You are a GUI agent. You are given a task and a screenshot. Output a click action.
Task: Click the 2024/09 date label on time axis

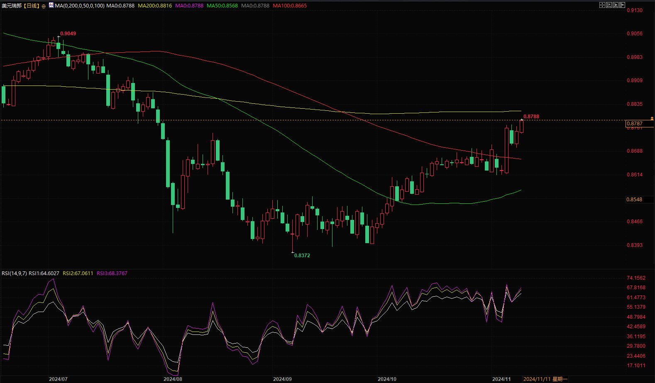282,379
